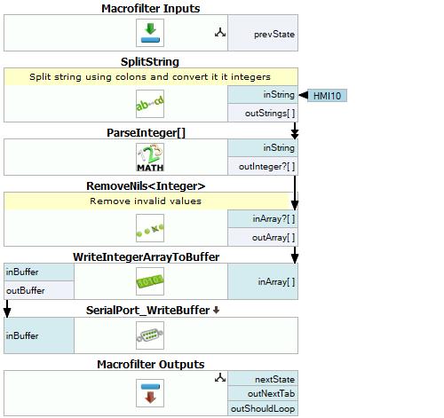The width and height of the screenshot is (444, 418).
Task: Expand the arrow next to SerialPort_WriteBuffer title
Action: click(x=216, y=310)
